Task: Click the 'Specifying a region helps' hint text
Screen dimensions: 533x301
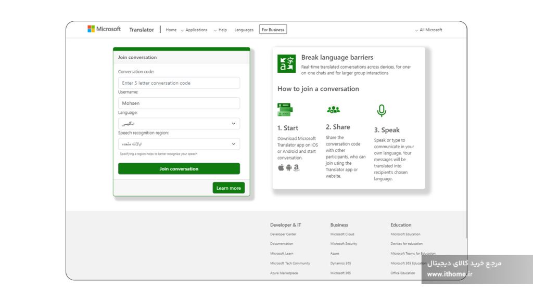Action: coord(158,154)
